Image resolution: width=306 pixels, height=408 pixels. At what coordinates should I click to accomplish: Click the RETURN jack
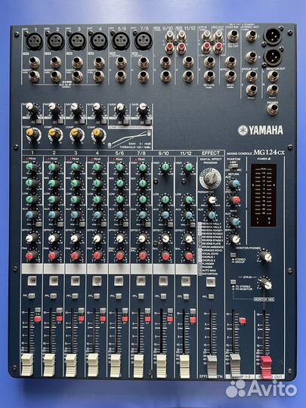(209, 76)
